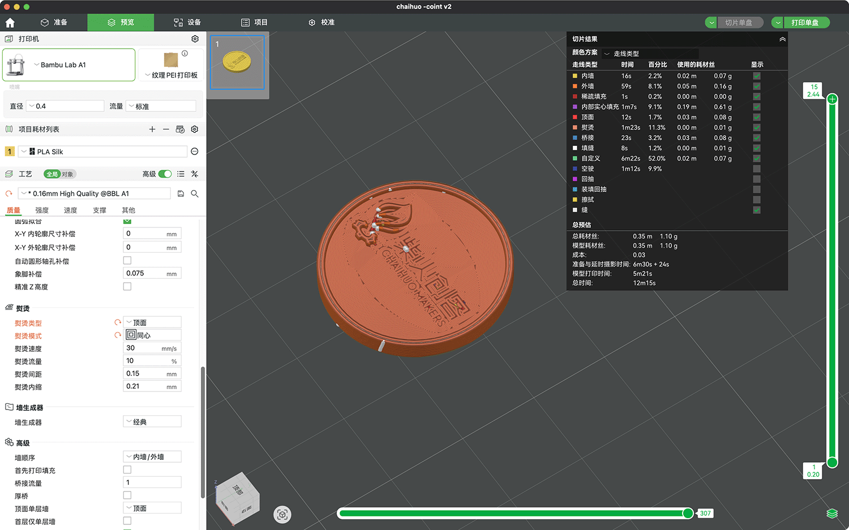The image size is (849, 530).
Task: Open AMS sync icon in filament list
Action: [180, 130]
